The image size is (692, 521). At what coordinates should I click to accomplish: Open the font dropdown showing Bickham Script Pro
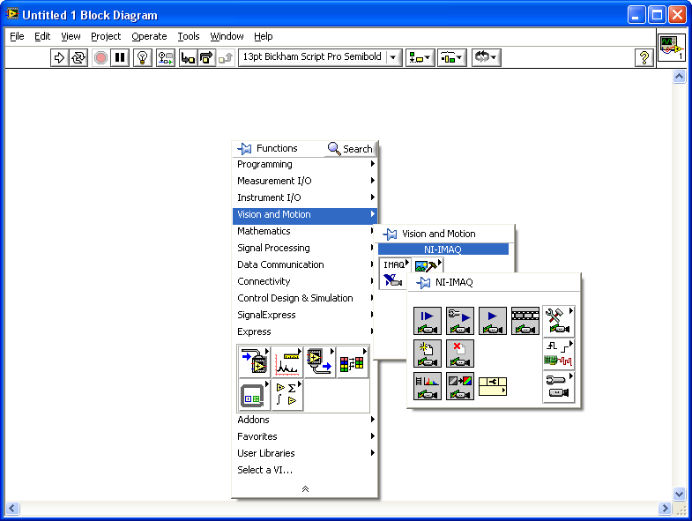pyautogui.click(x=320, y=57)
